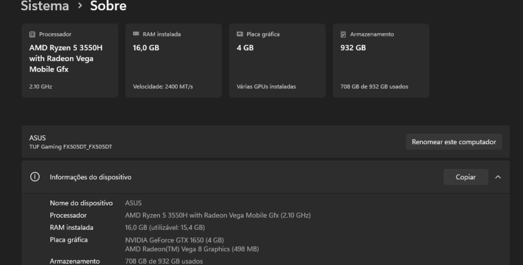Viewport: 523px width, 265px height.
Task: Open the Processador summary card
Action: coord(70,60)
